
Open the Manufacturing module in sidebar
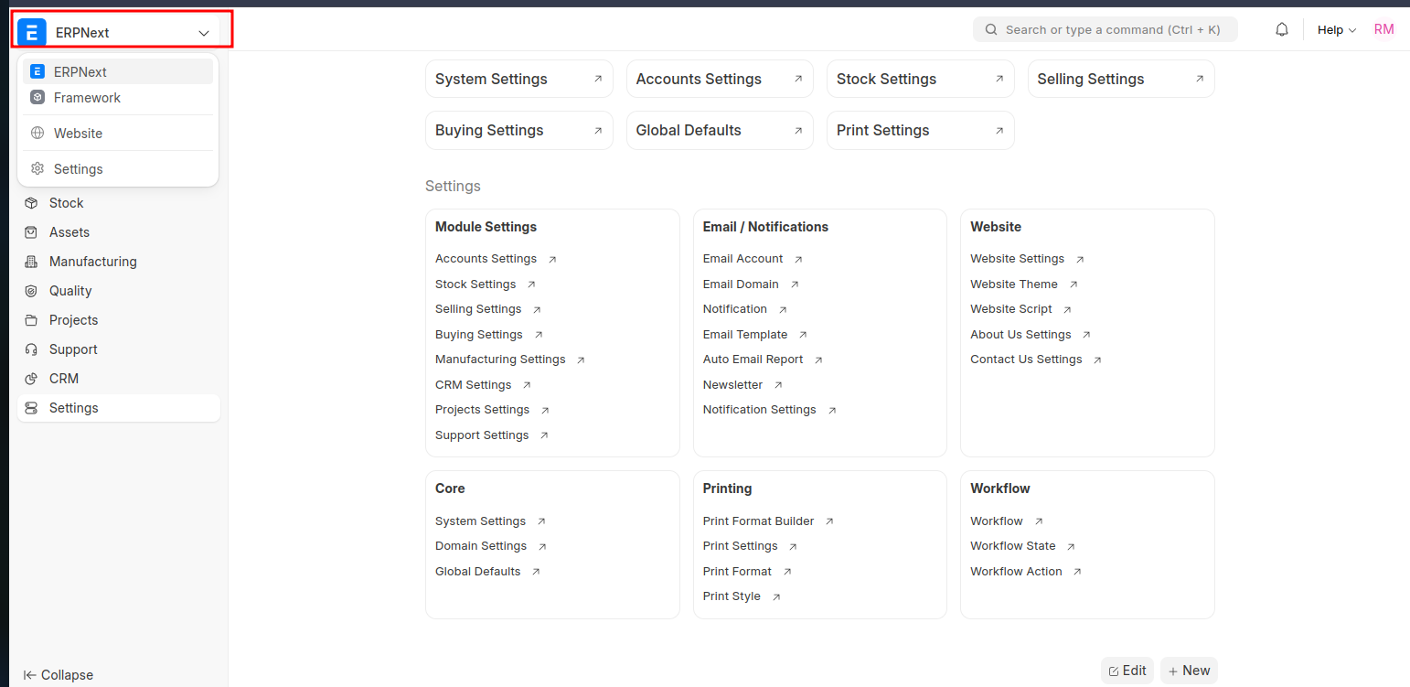click(119, 262)
